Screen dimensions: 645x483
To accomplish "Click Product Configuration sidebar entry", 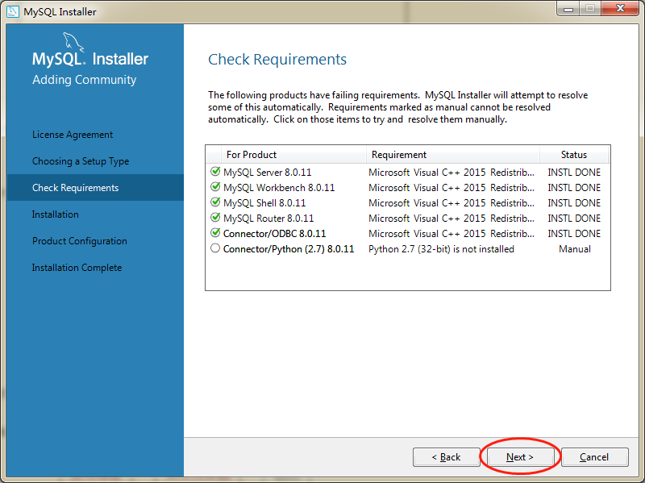I will click(79, 240).
